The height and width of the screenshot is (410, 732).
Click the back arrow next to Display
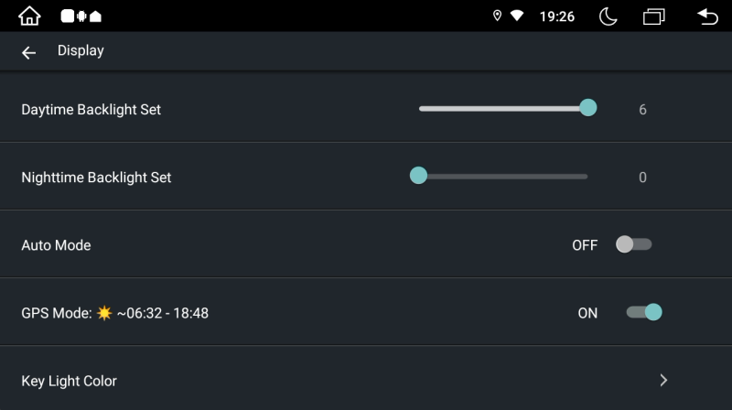(x=28, y=53)
